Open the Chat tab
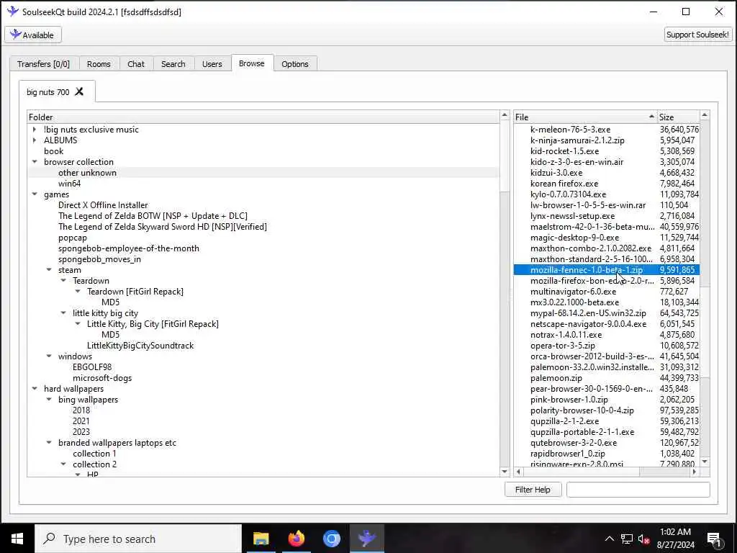737x553 pixels. pos(136,64)
